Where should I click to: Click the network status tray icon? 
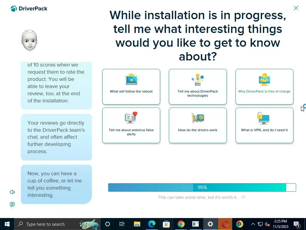tap(260, 224)
